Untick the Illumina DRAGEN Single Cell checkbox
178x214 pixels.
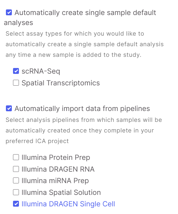pos(16,204)
